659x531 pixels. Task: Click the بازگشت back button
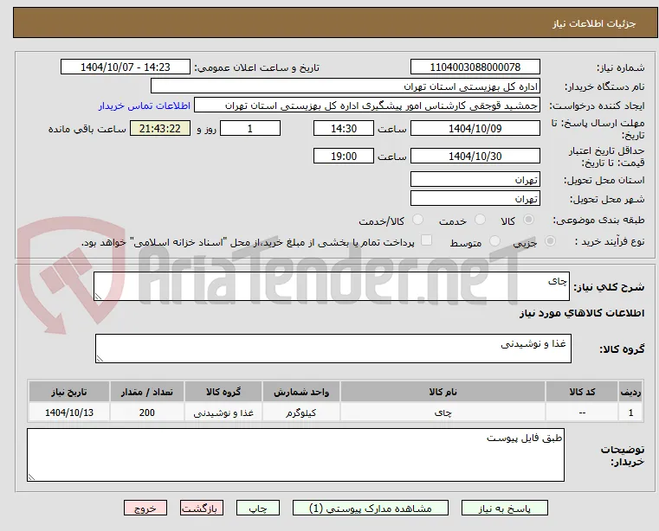coord(202,508)
